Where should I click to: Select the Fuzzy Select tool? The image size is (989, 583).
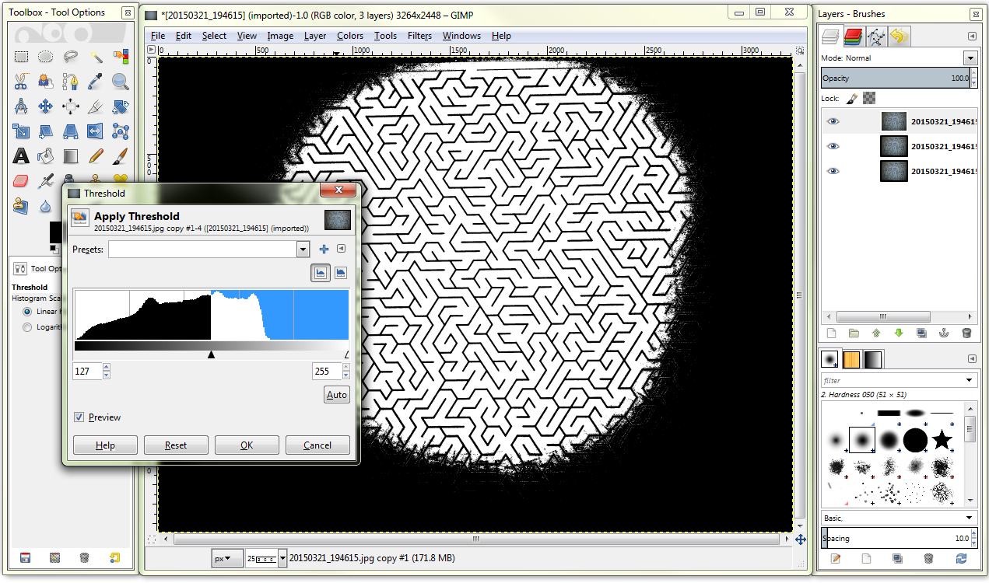pyautogui.click(x=95, y=57)
